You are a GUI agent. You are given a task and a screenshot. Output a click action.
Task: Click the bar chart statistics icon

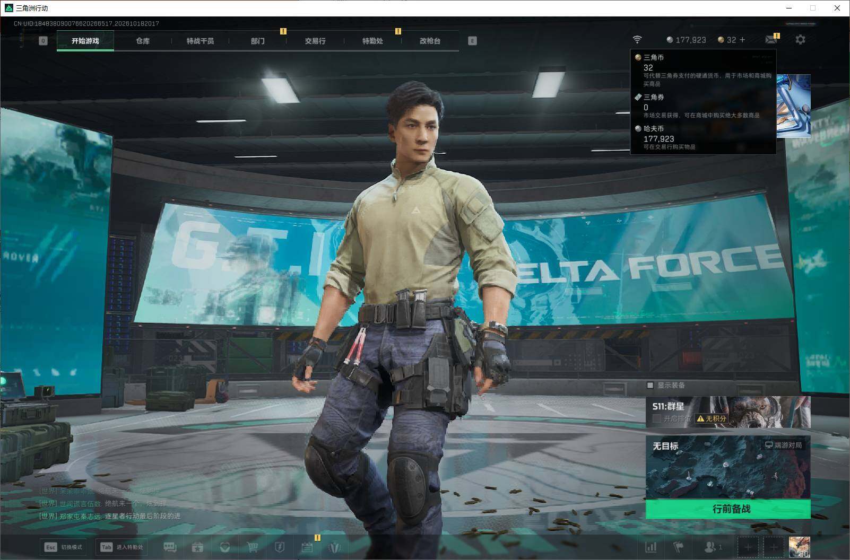pos(651,547)
